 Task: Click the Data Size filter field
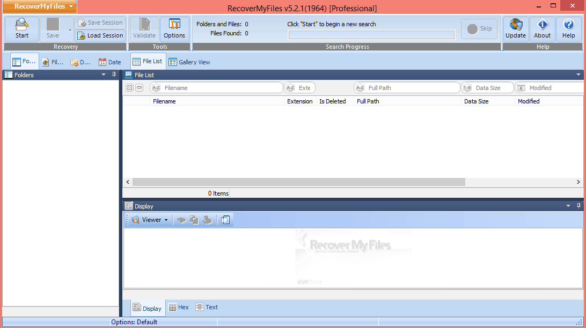488,88
